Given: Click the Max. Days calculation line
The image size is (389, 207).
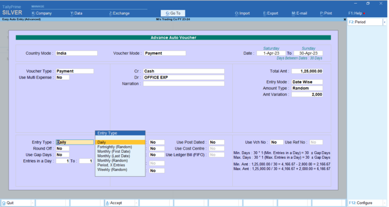Looking at the screenshot, I should point(282,157).
